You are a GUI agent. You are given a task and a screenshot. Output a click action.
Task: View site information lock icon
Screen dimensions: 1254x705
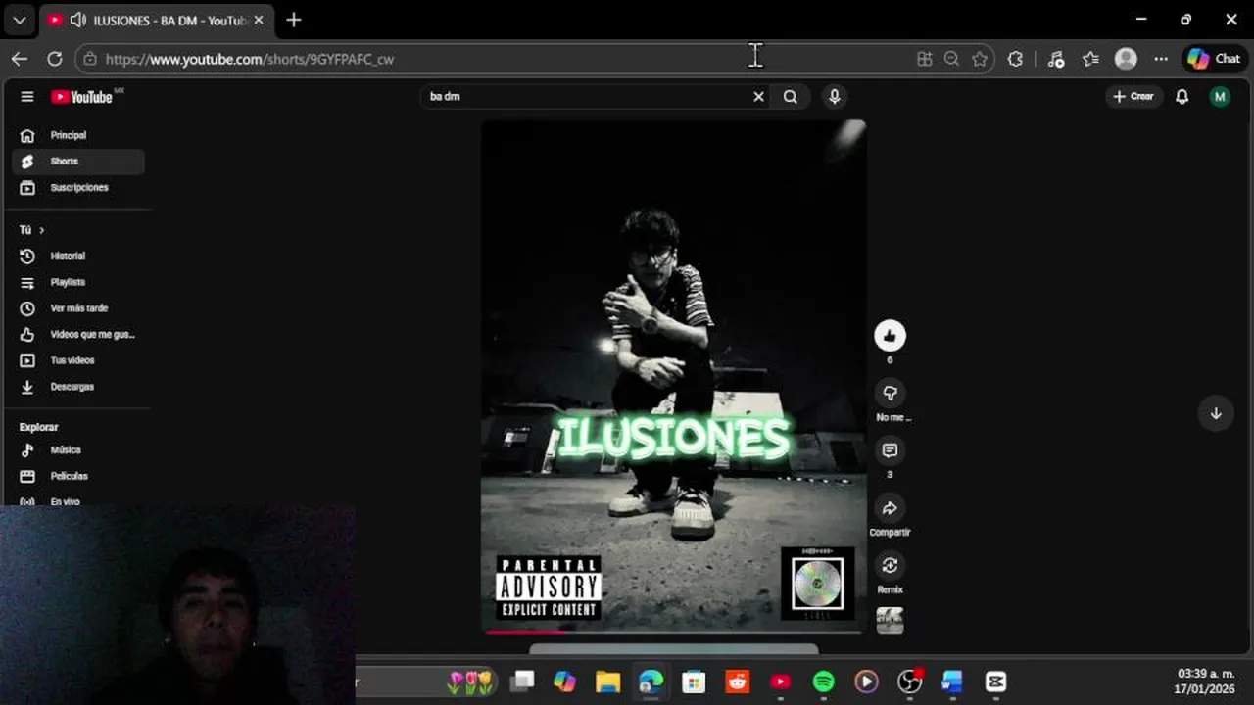click(90, 59)
